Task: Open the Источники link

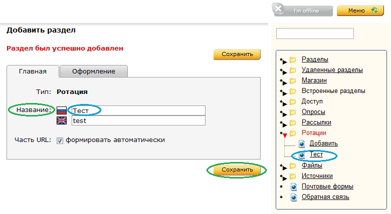Action: 317,176
